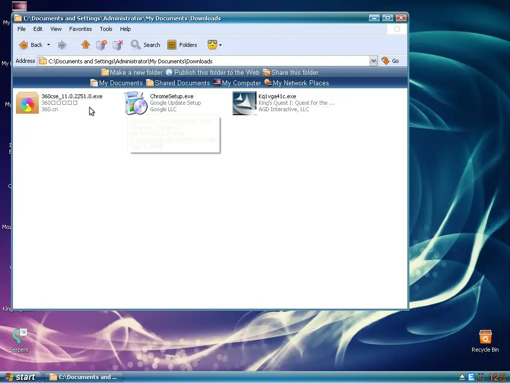Click the blue E tray icon
Image resolution: width=510 pixels, height=383 pixels.
point(471,378)
